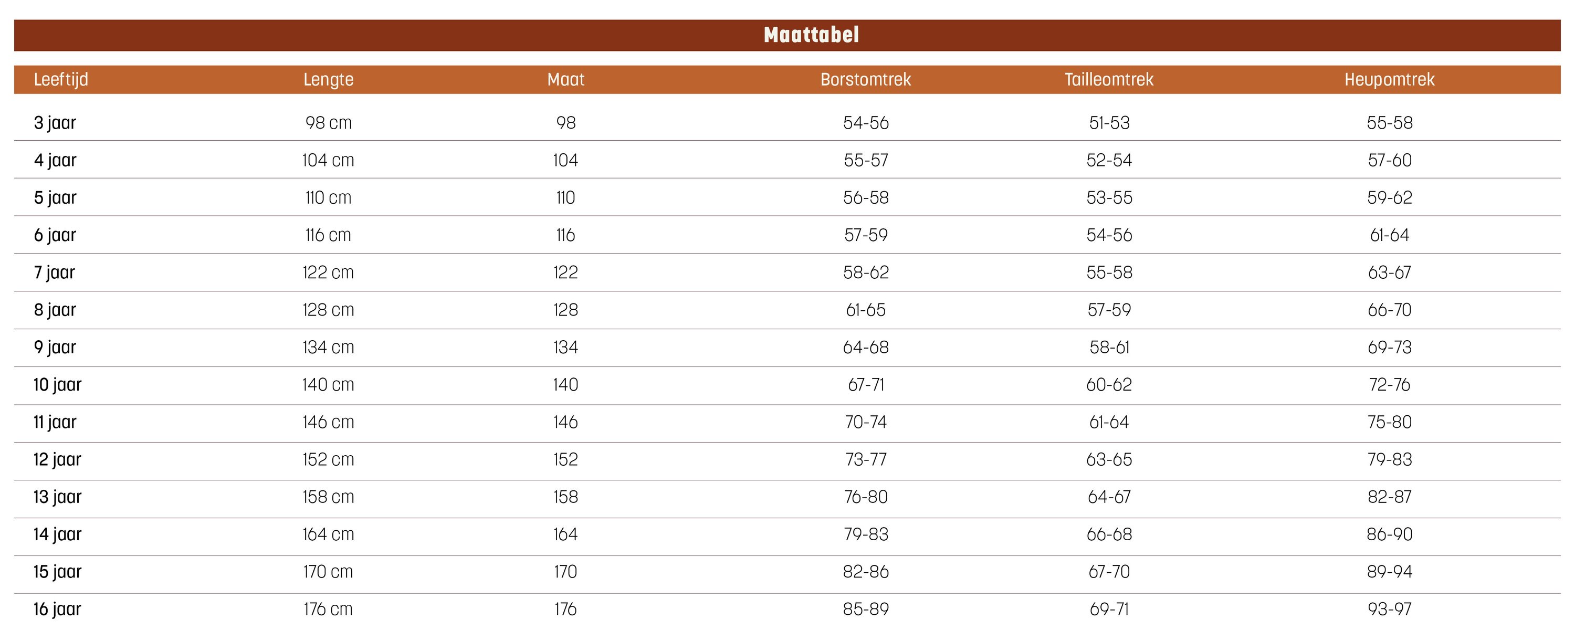Click the Tailleomtrek column header
1575x630 pixels.
coord(1108,79)
